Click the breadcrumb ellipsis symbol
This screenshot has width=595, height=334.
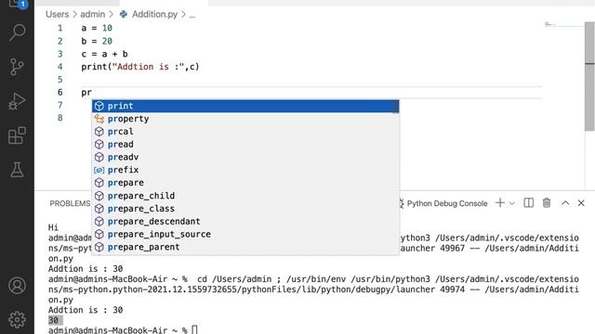tap(192, 15)
